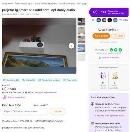Click the Calcular frete button
The height and width of the screenshot is (132, 130).
pyautogui.click(x=58, y=111)
